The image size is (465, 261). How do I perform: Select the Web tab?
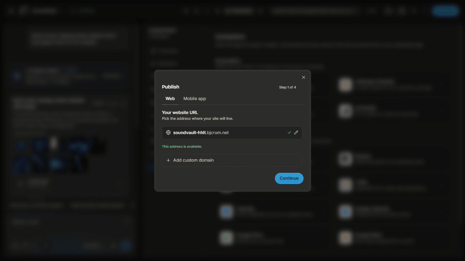170,98
